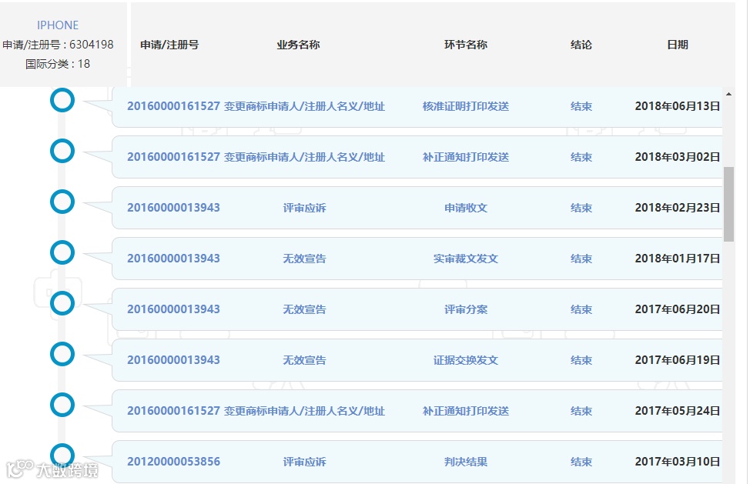750x484 pixels.
Task: Click number 20160000161527 dated 2018年03月02日
Action: tap(173, 157)
